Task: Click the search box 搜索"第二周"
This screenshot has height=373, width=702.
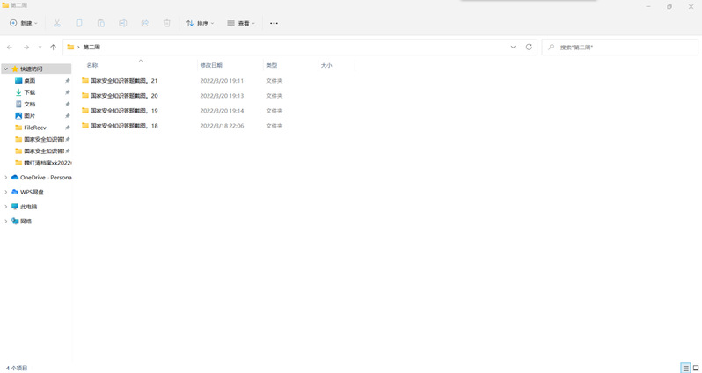Action: [x=620, y=47]
